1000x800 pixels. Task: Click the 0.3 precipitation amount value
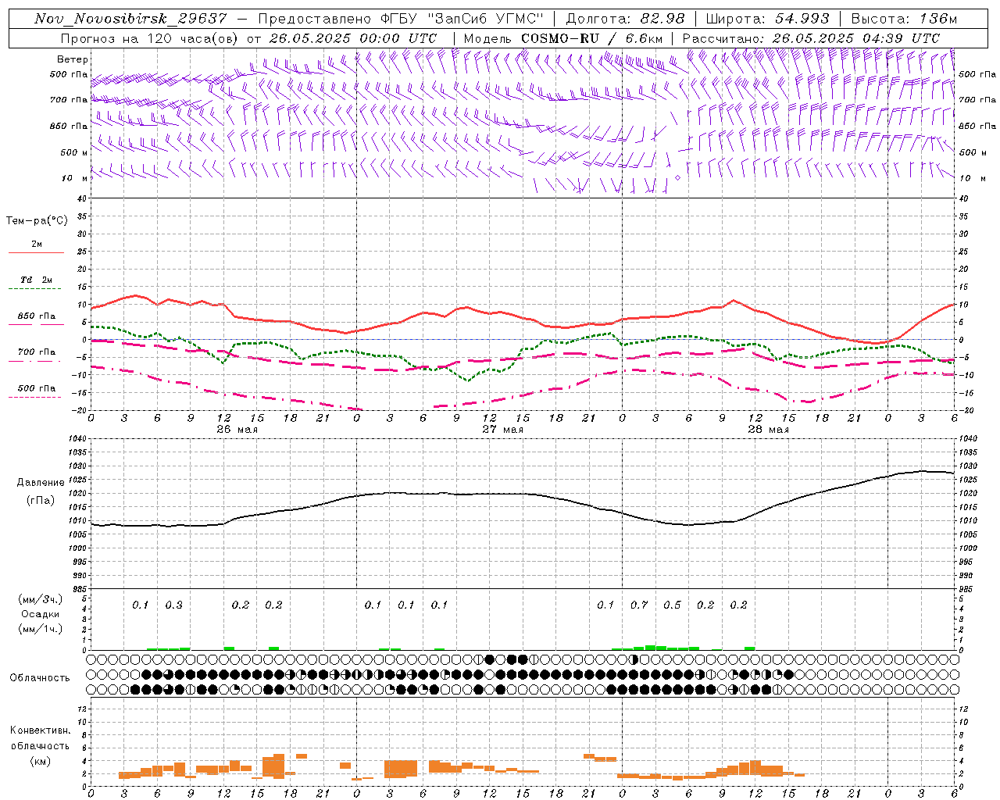[x=173, y=605]
